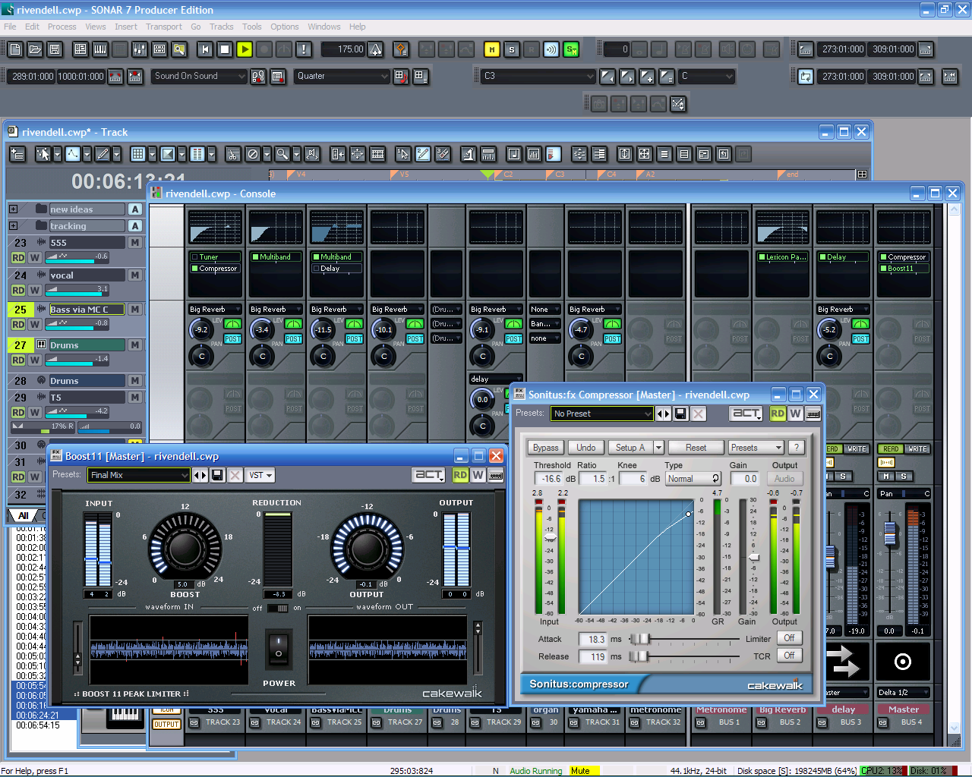Insert marker icon with plus sign

648,77
